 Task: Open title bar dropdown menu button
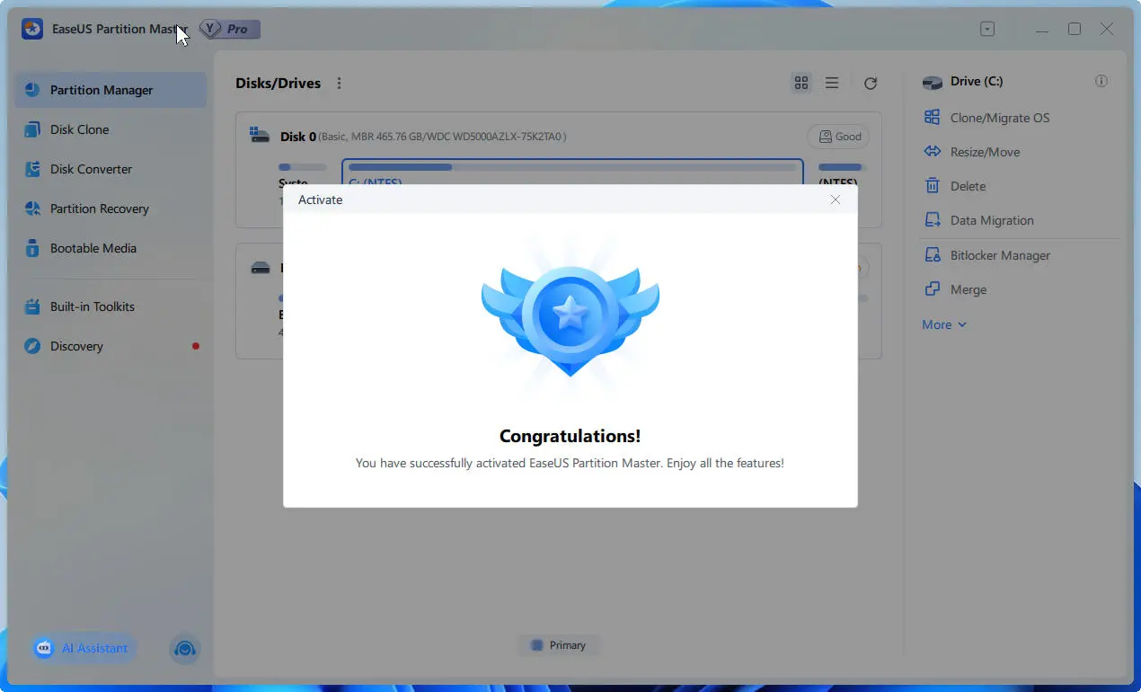coord(987,29)
